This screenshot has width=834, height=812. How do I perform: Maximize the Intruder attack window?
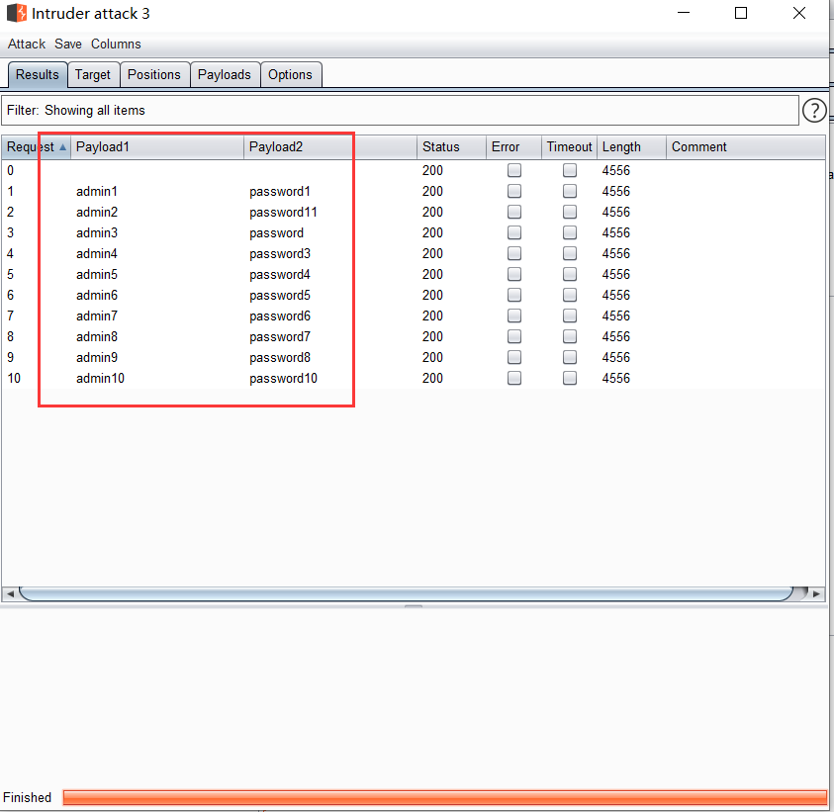click(741, 13)
